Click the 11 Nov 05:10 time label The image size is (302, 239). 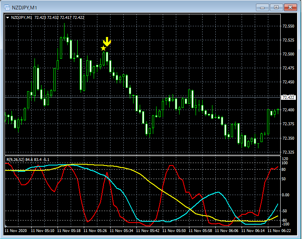pos(43,230)
